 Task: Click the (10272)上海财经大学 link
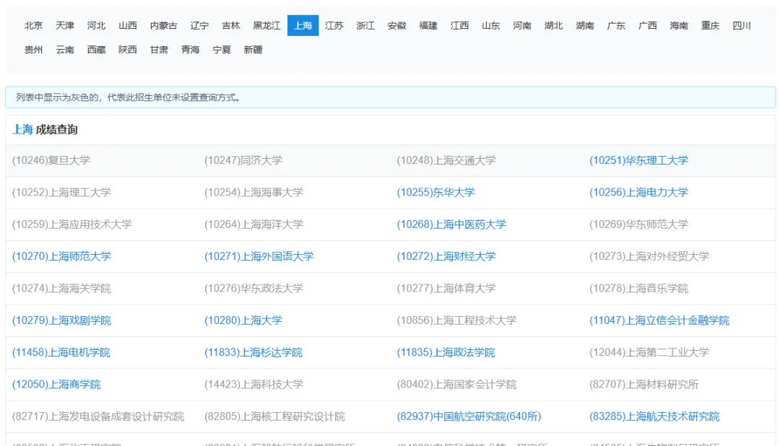point(446,257)
